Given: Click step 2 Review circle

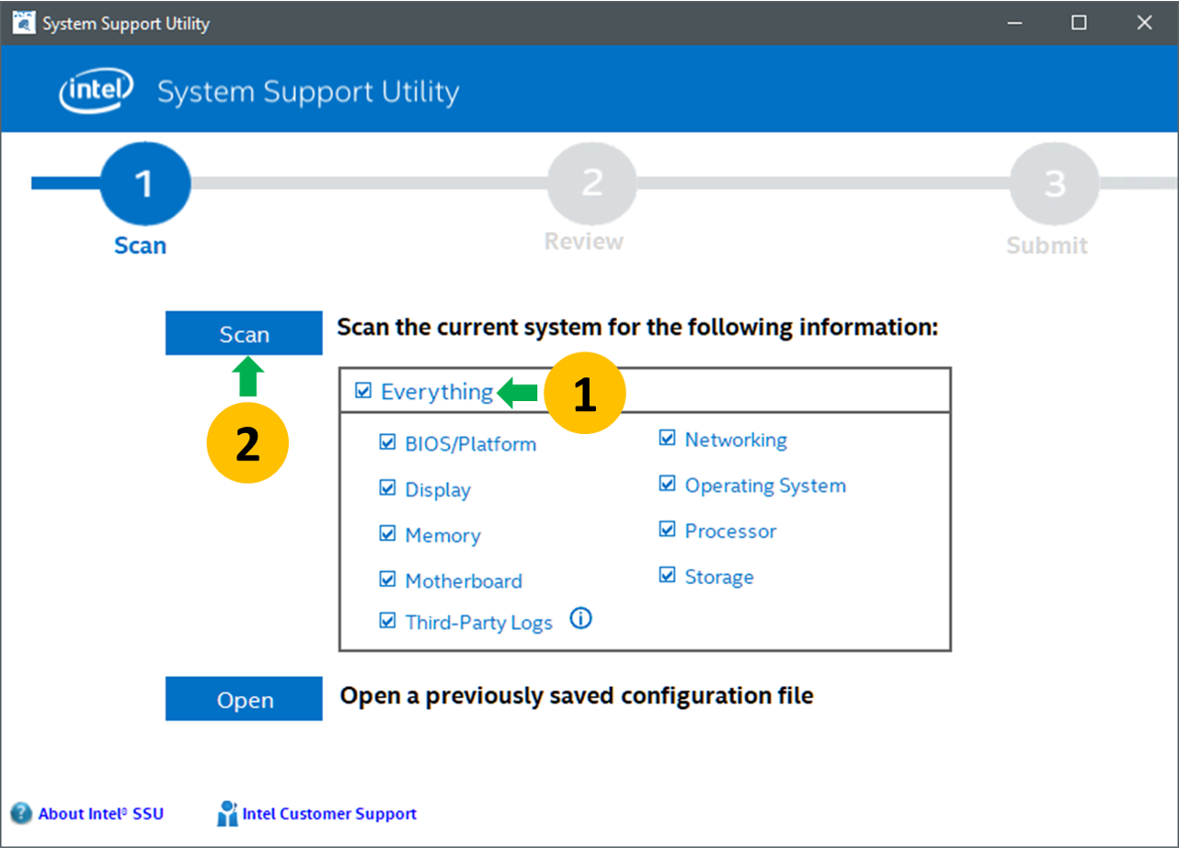Looking at the screenshot, I should pos(591,184).
